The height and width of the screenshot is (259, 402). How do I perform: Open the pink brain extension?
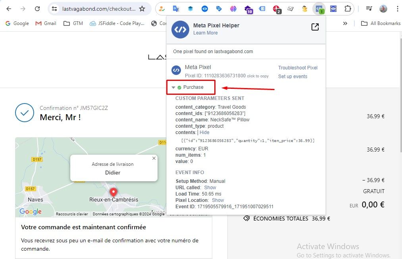click(x=233, y=9)
